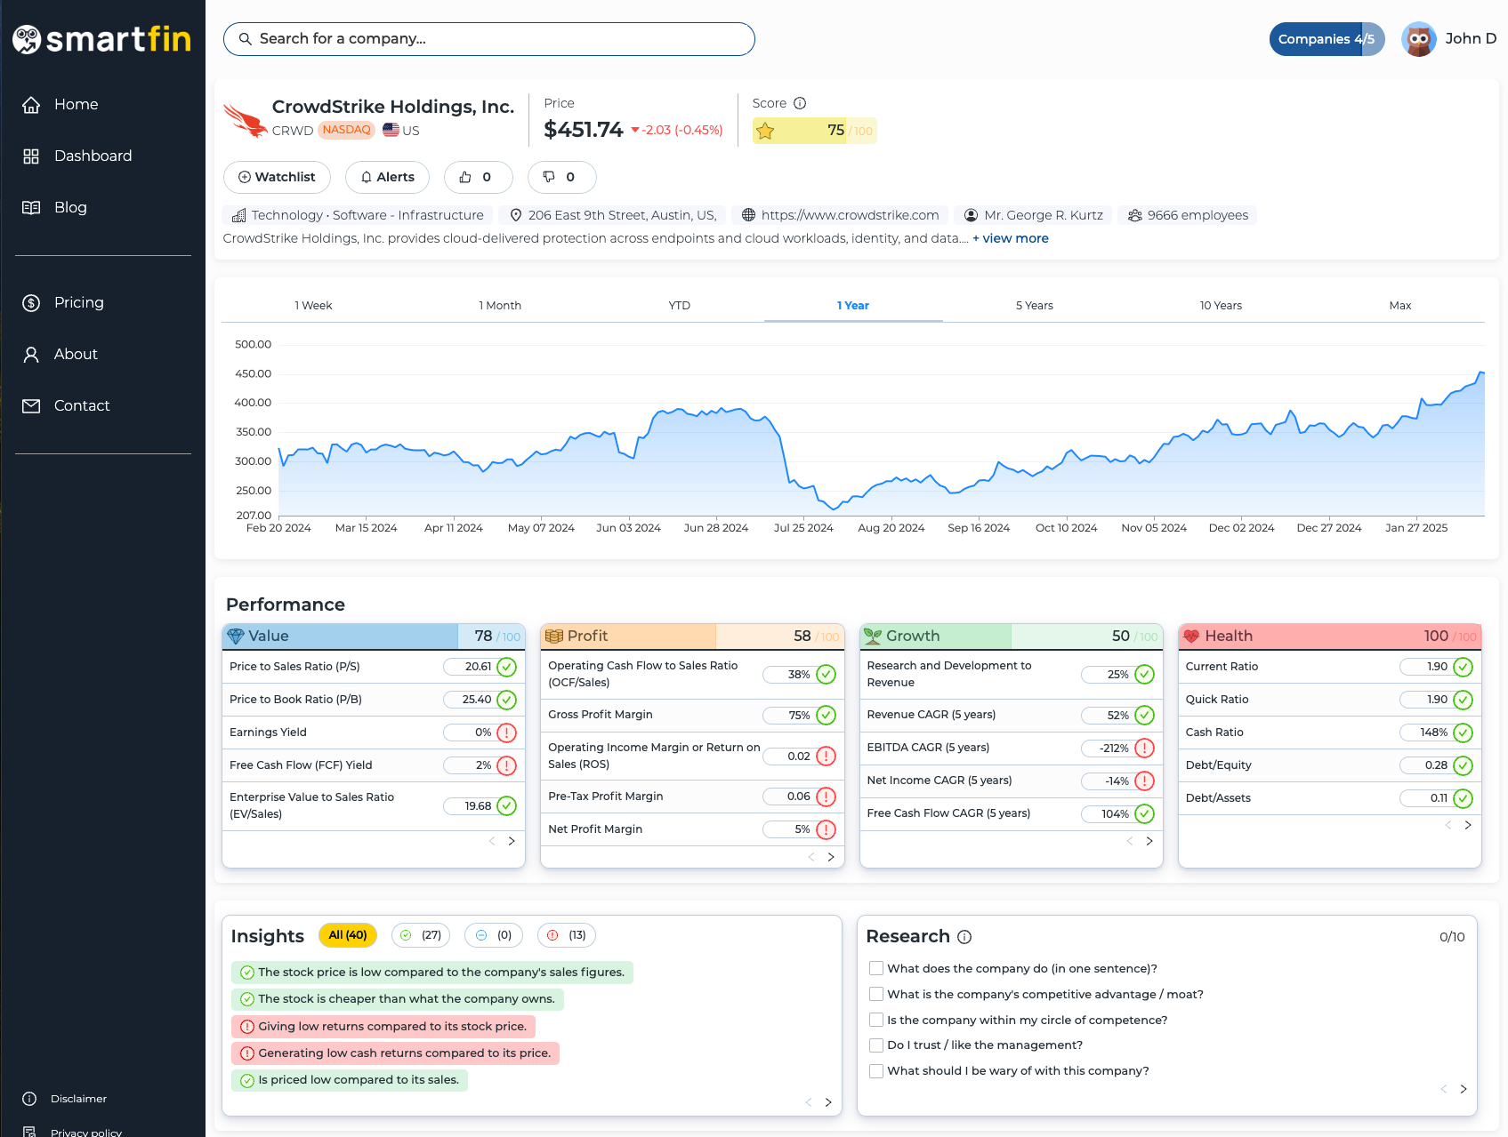Open the Companies 4/5 counter
Viewport: 1508px width, 1137px height.
click(1327, 39)
